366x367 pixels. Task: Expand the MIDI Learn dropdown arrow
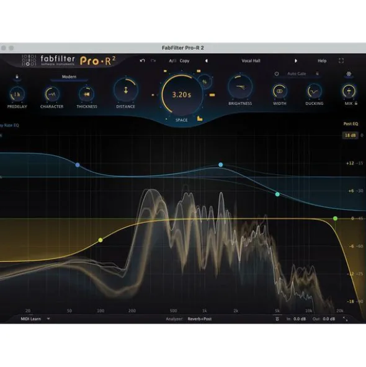[x=48, y=319]
